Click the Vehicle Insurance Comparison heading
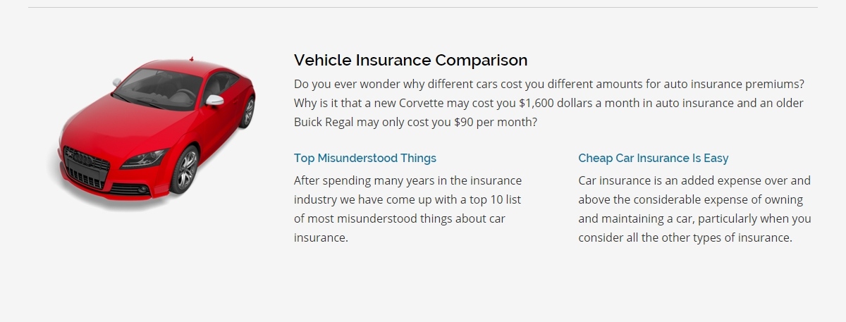 pos(410,60)
